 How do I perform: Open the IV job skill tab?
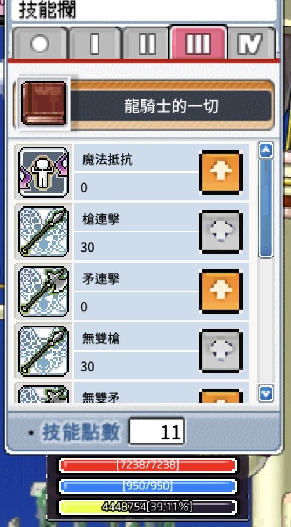coord(252,44)
